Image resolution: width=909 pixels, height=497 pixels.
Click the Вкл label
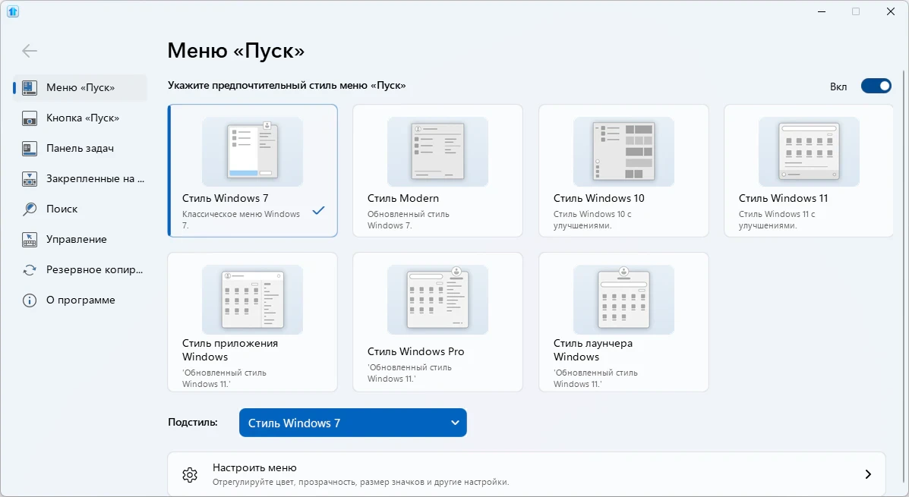(x=838, y=87)
